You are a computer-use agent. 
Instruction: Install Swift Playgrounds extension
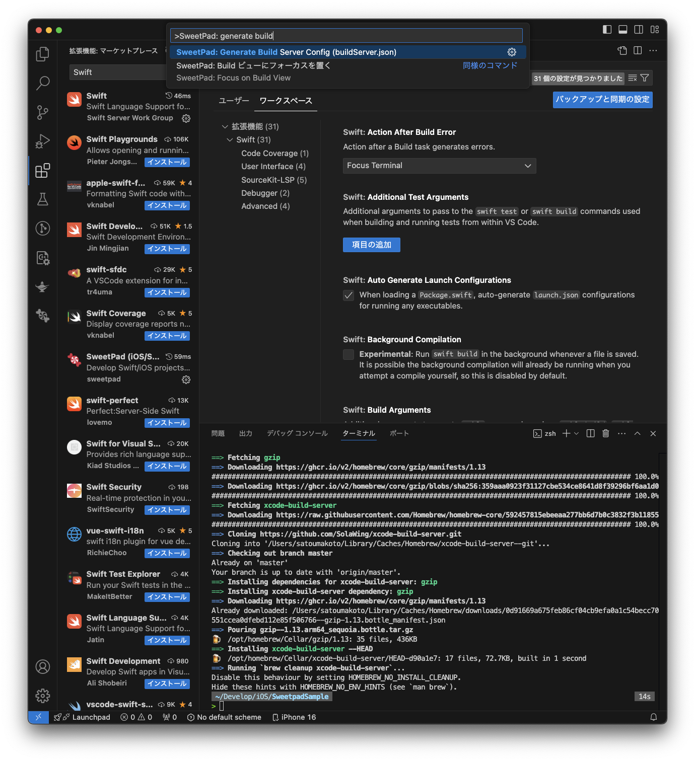coord(167,162)
